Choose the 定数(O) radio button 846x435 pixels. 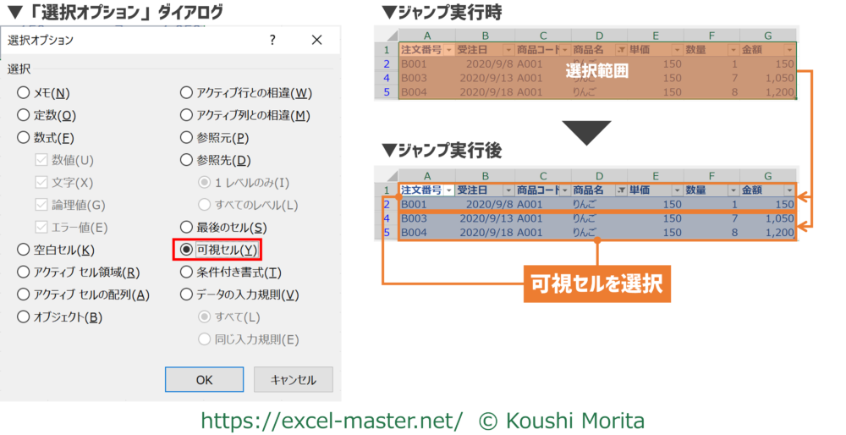click(x=24, y=115)
